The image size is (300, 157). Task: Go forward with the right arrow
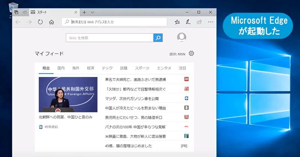(29, 22)
